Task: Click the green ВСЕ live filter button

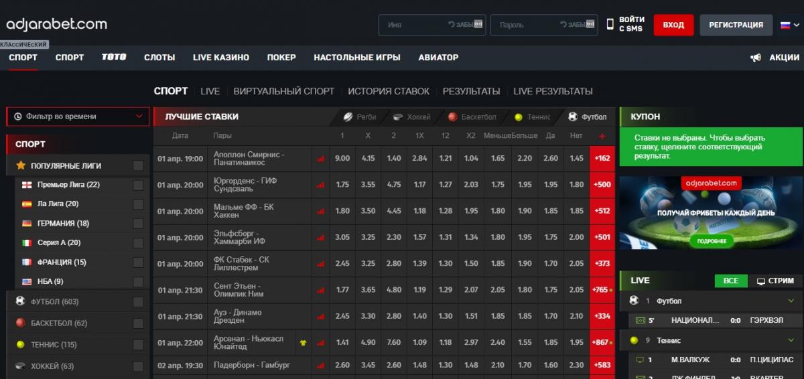Action: coord(731,281)
